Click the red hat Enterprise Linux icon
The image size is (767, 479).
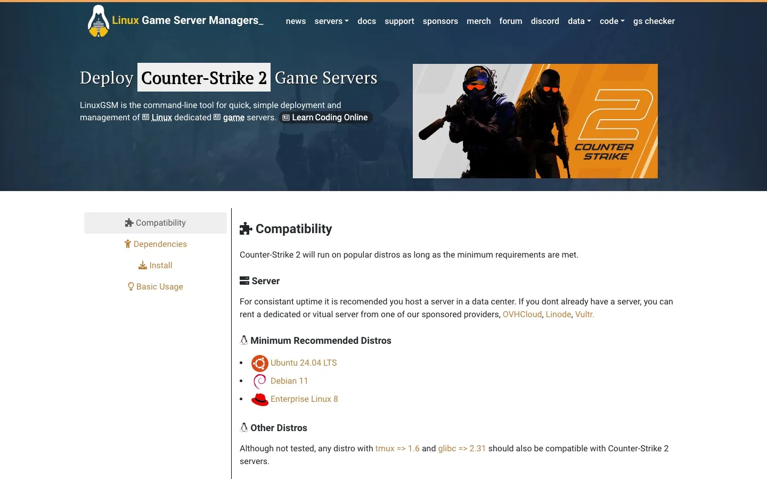tap(260, 400)
